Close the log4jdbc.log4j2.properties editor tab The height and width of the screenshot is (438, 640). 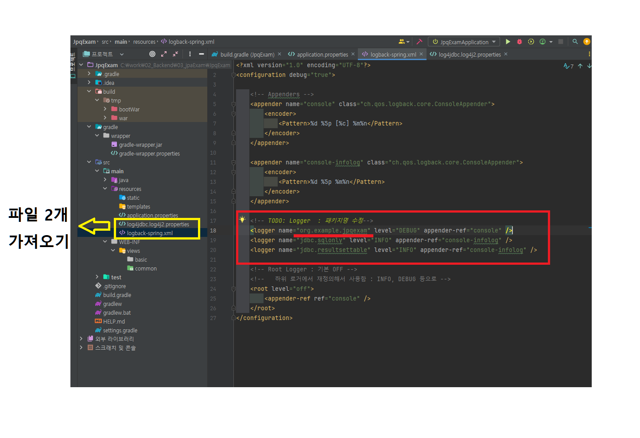[506, 54]
